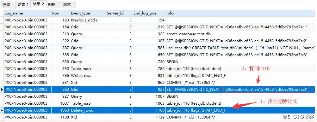Click the Xid event cell at Pos 831
This screenshot has width=317, height=122.
88,82
